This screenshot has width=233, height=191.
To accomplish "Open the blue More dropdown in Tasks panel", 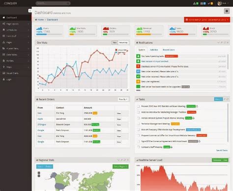I will click(218, 99).
